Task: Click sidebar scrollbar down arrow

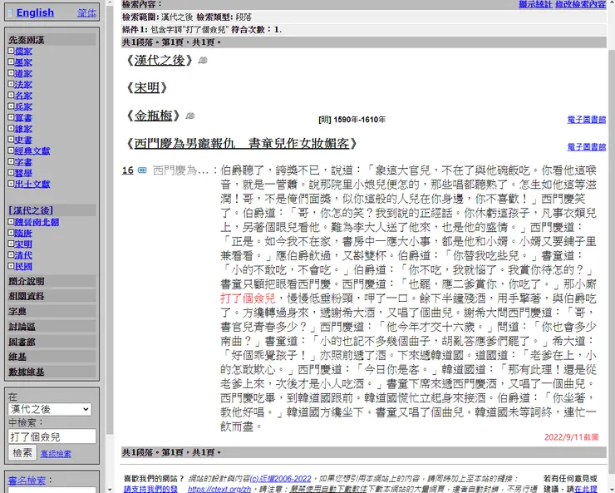Action: (110, 490)
